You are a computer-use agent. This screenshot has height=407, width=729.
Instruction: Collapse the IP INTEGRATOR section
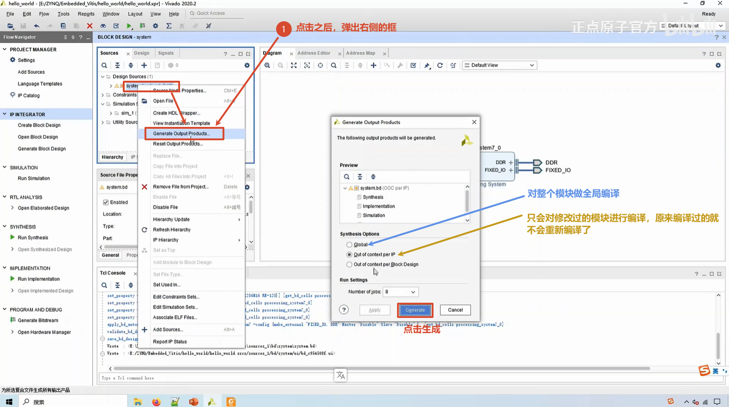point(5,114)
